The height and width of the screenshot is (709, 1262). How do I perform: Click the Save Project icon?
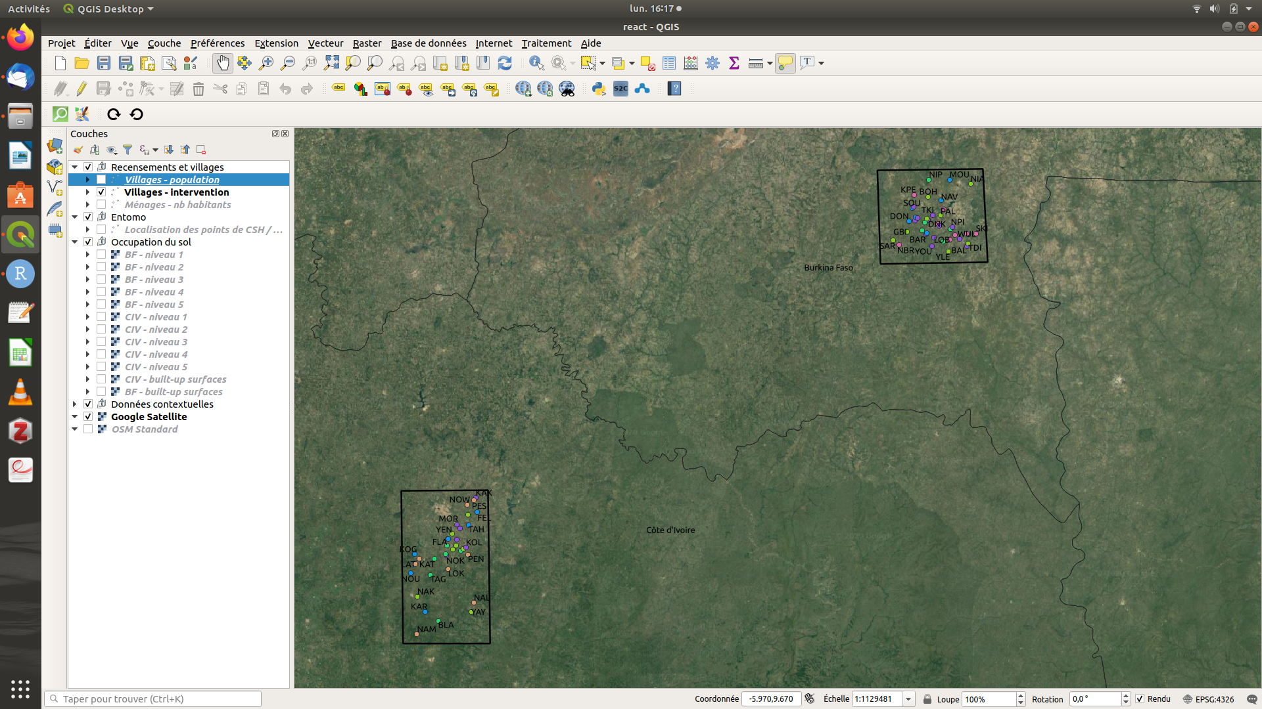click(x=104, y=63)
